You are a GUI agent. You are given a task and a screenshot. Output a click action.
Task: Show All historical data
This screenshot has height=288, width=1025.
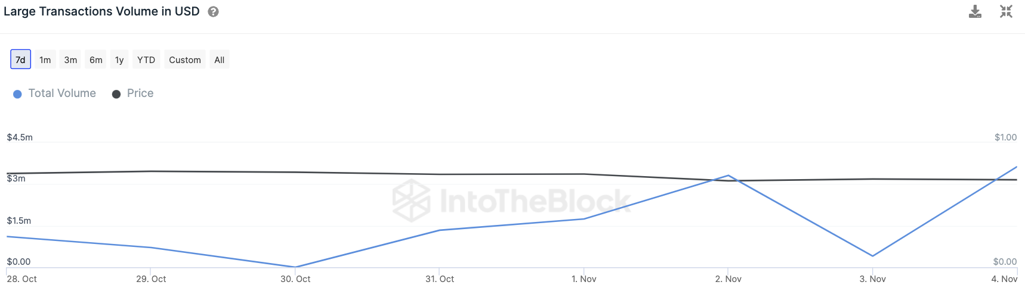pyautogui.click(x=220, y=60)
